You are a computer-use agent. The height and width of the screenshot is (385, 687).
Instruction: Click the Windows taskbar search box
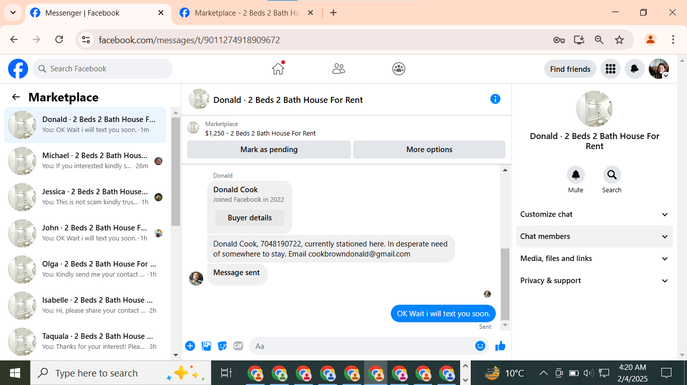(121, 373)
